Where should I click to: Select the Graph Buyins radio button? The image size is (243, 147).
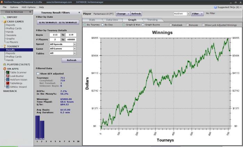143,25
